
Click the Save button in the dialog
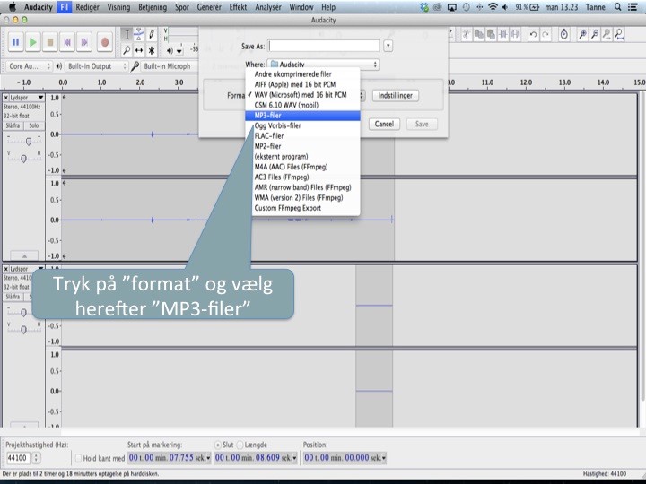tap(422, 124)
